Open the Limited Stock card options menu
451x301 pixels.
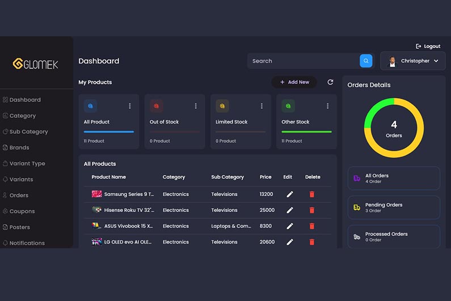click(x=262, y=106)
